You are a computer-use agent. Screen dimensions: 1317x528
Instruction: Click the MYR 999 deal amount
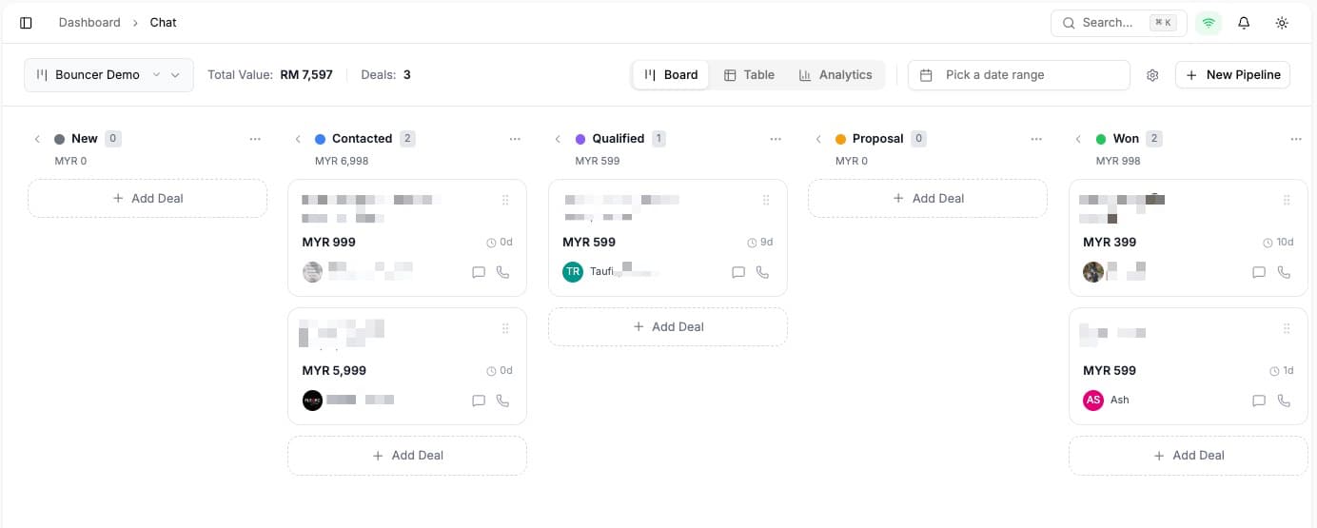click(329, 243)
